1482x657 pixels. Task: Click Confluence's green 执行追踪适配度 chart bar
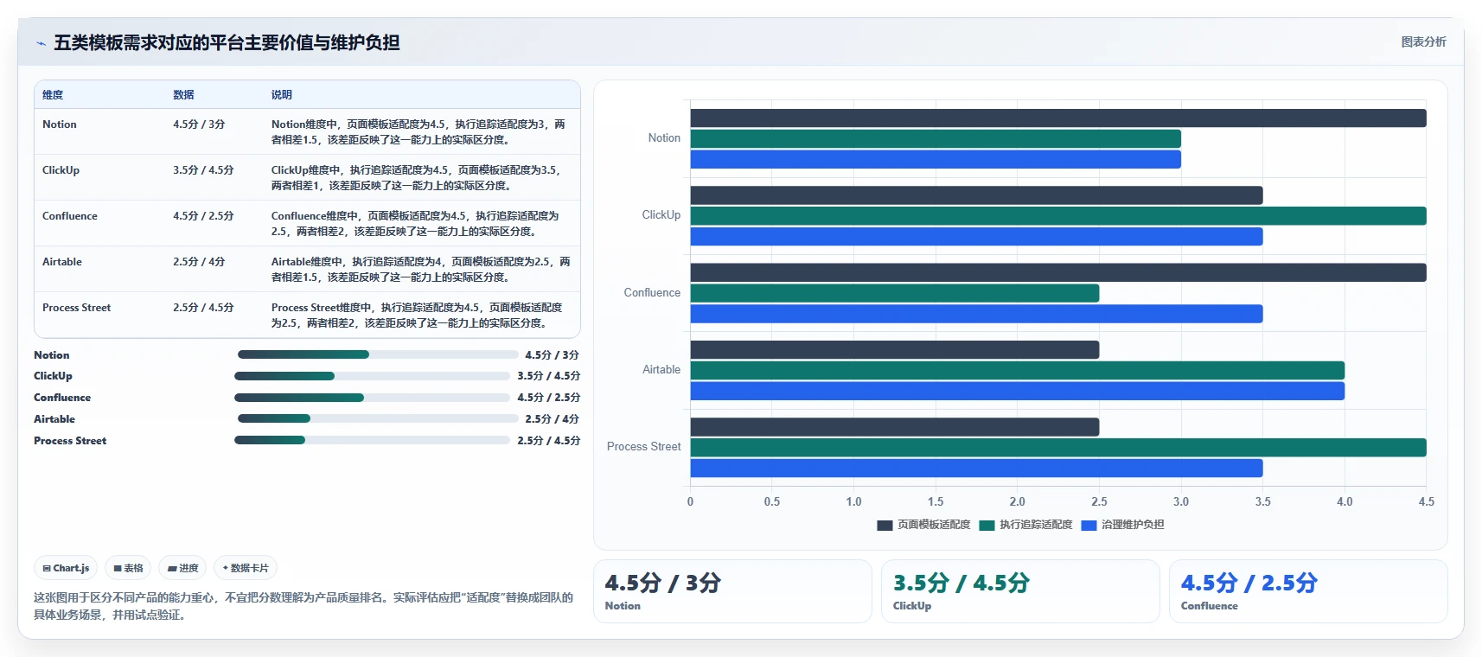coord(895,293)
